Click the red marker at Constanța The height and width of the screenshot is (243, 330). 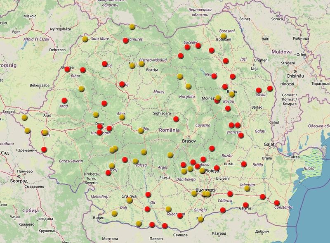277,202
